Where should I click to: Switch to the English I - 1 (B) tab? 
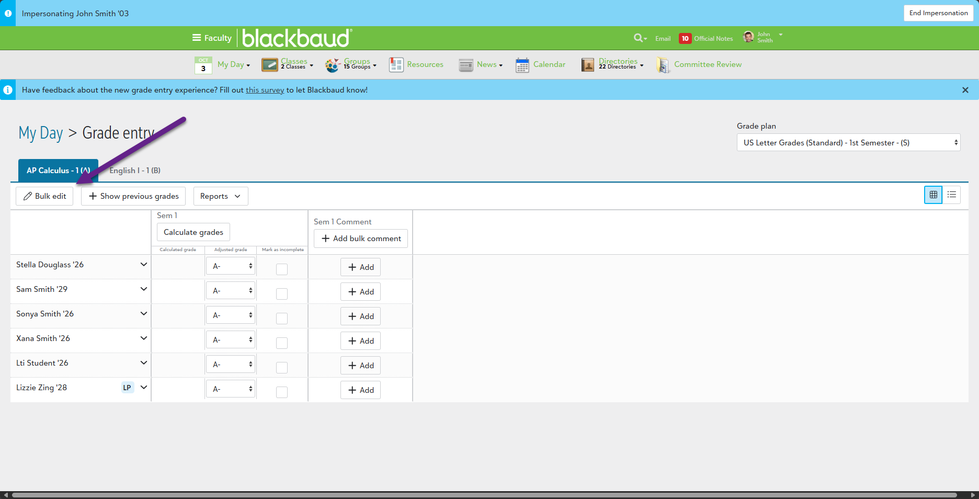click(135, 171)
